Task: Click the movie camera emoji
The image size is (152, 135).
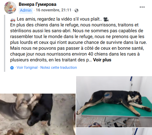Action: click(x=106, y=19)
